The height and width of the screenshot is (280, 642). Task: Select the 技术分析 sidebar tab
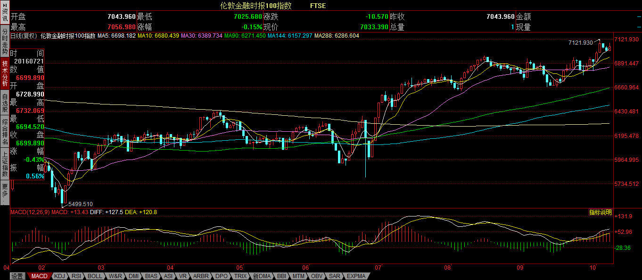(4, 73)
